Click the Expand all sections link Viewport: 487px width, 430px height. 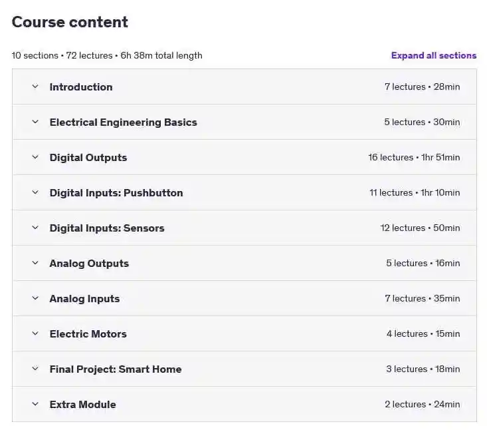coord(434,55)
